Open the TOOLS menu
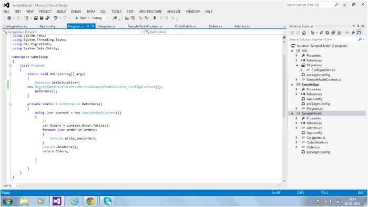Image resolution: width=368 pixels, height=207 pixels. point(116,11)
